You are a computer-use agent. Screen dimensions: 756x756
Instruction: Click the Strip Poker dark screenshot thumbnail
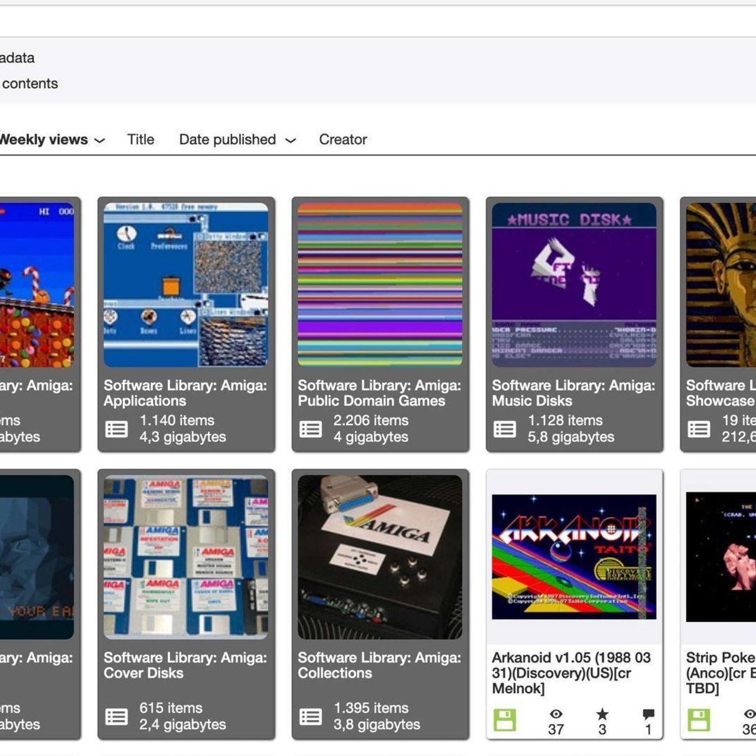[721, 557]
